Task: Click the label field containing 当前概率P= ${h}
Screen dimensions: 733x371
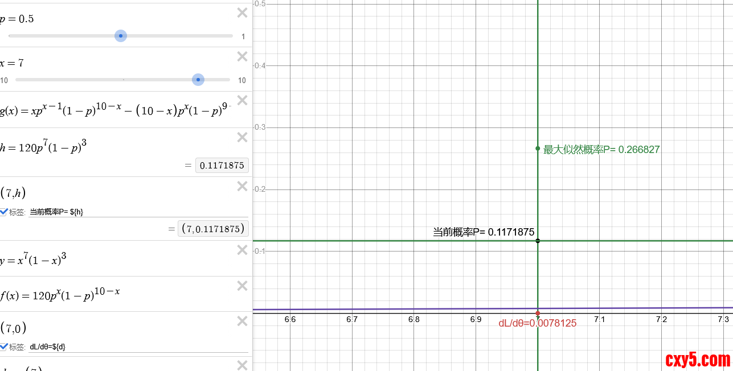Action: 137,212
